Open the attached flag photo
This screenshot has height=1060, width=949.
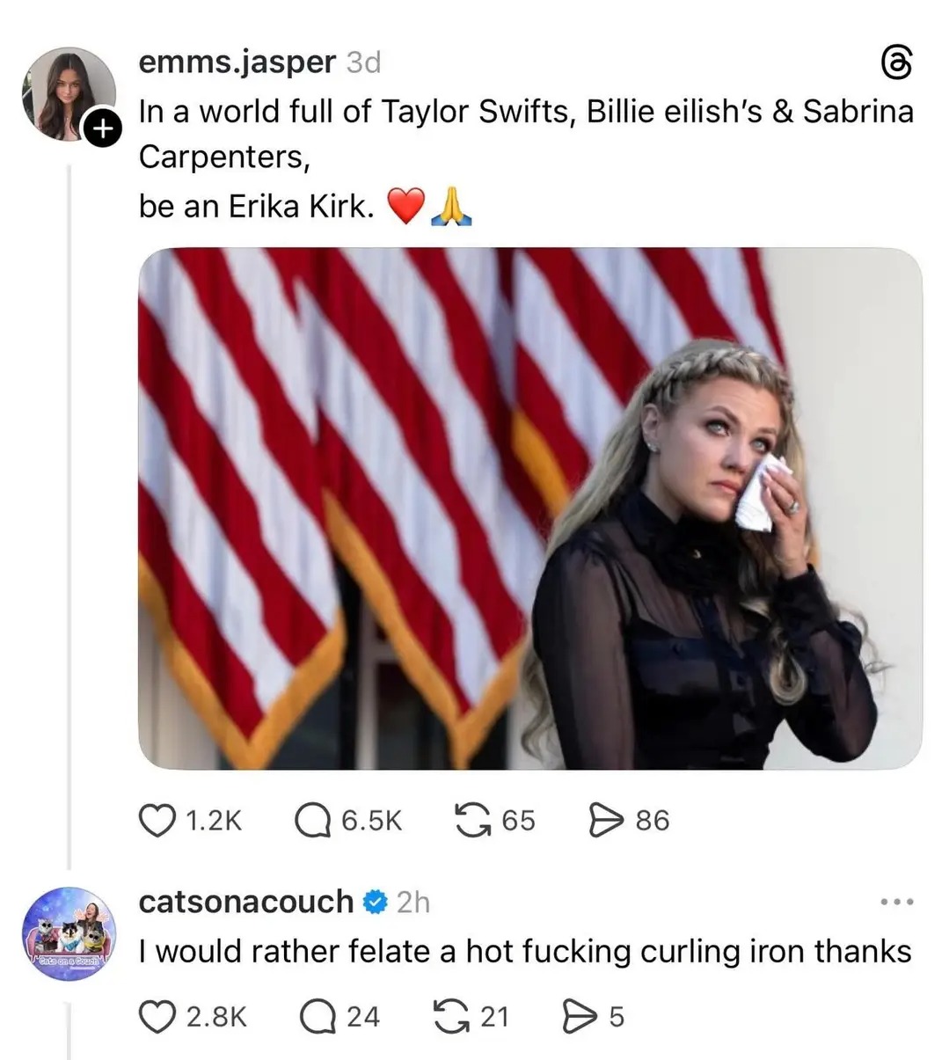pyautogui.click(x=529, y=508)
